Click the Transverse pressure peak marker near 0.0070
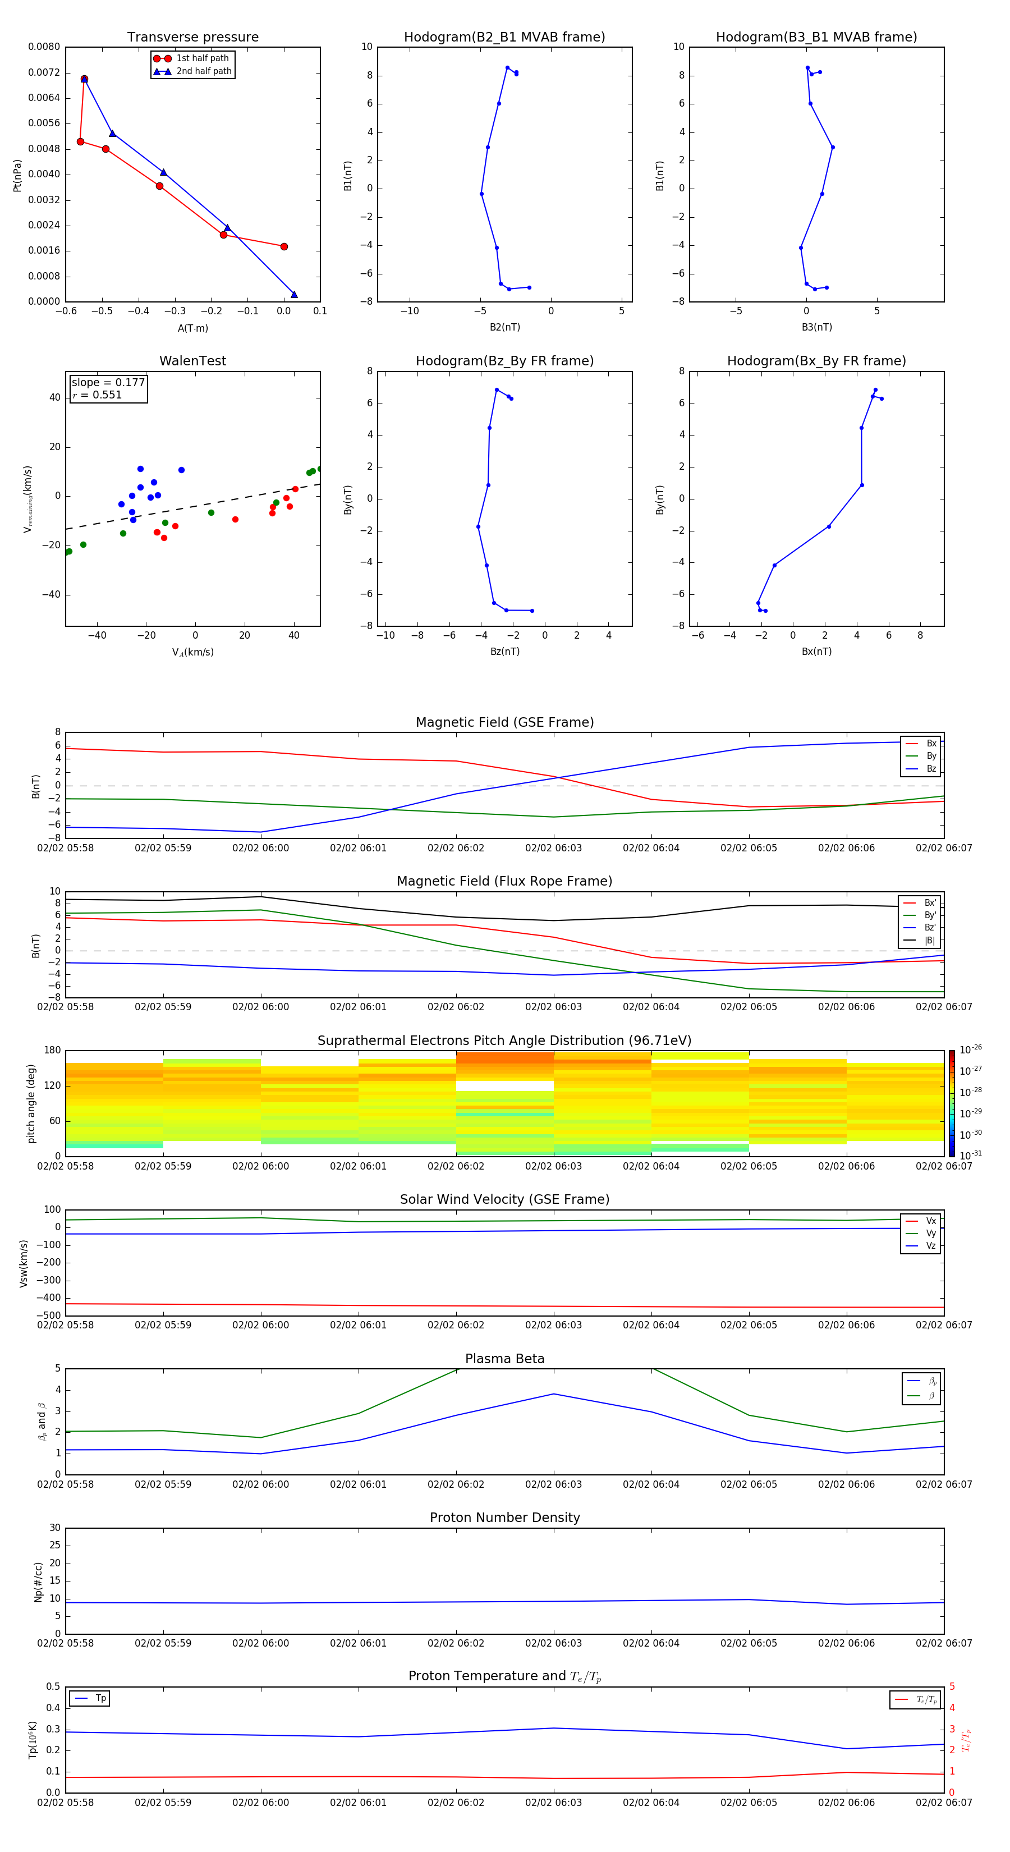This screenshot has height=1852, width=1010. pyautogui.click(x=84, y=79)
